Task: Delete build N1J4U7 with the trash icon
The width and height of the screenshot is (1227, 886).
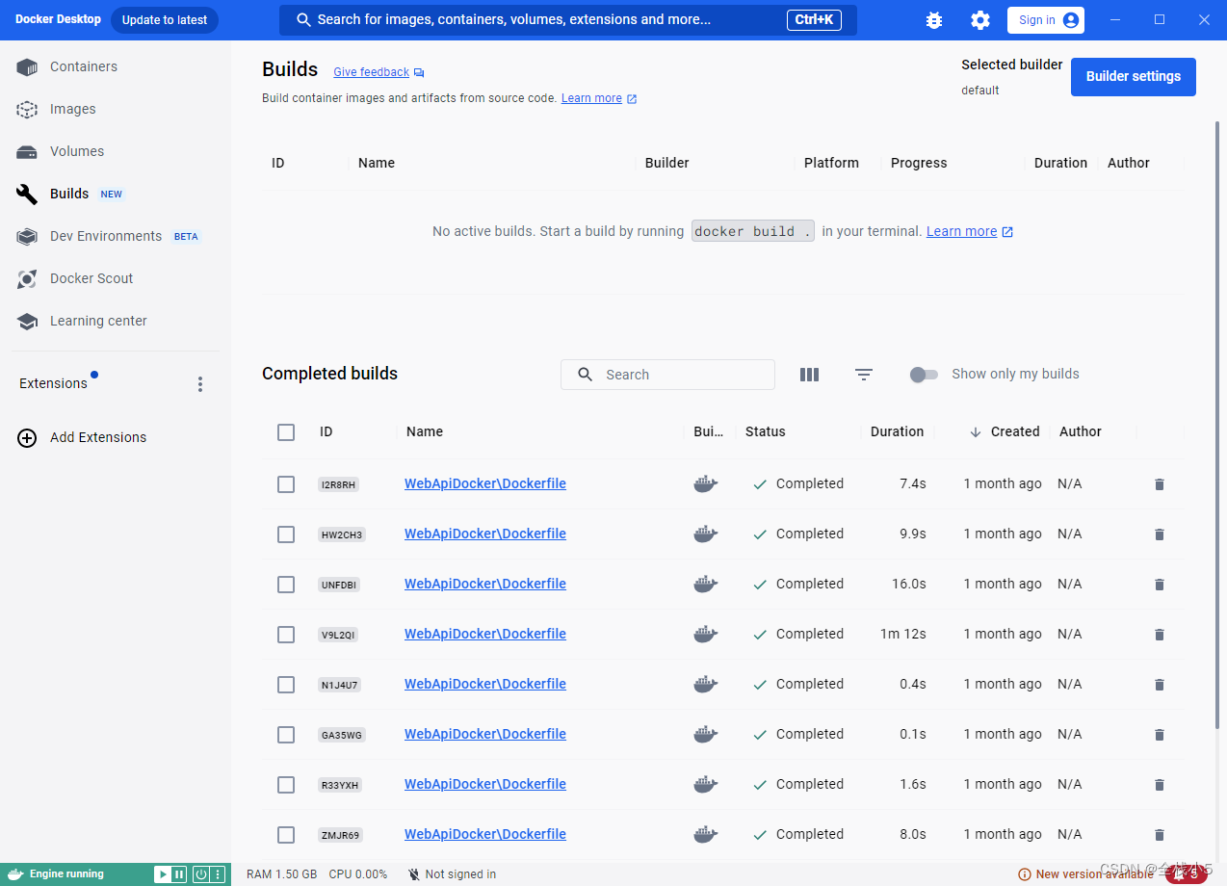Action: coord(1160,685)
